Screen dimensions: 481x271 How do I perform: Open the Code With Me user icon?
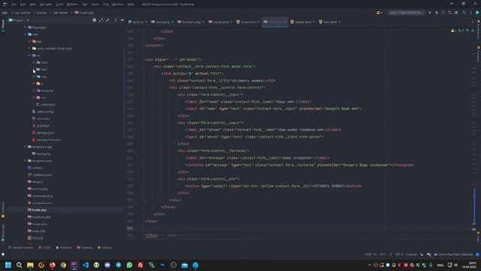click(379, 13)
